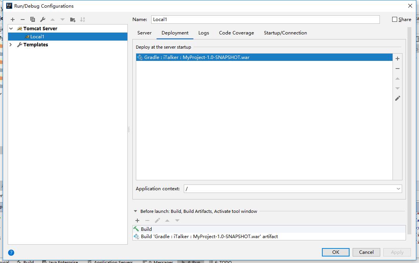Enable the Share checkbox
The width and height of the screenshot is (419, 263).
coord(394,20)
